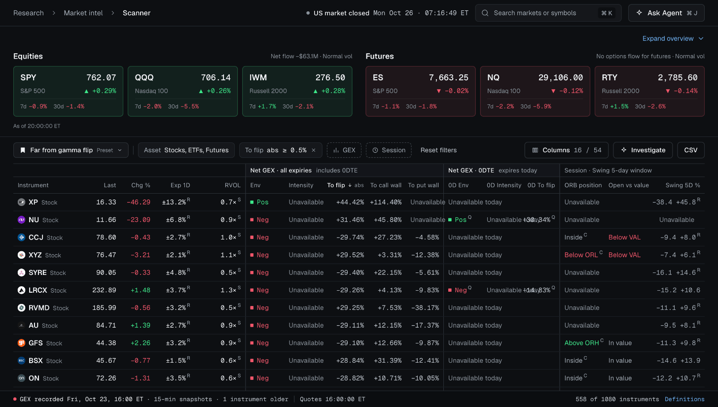The height and width of the screenshot is (407, 718).
Task: Open the Definitions link in the footer
Action: click(x=684, y=399)
